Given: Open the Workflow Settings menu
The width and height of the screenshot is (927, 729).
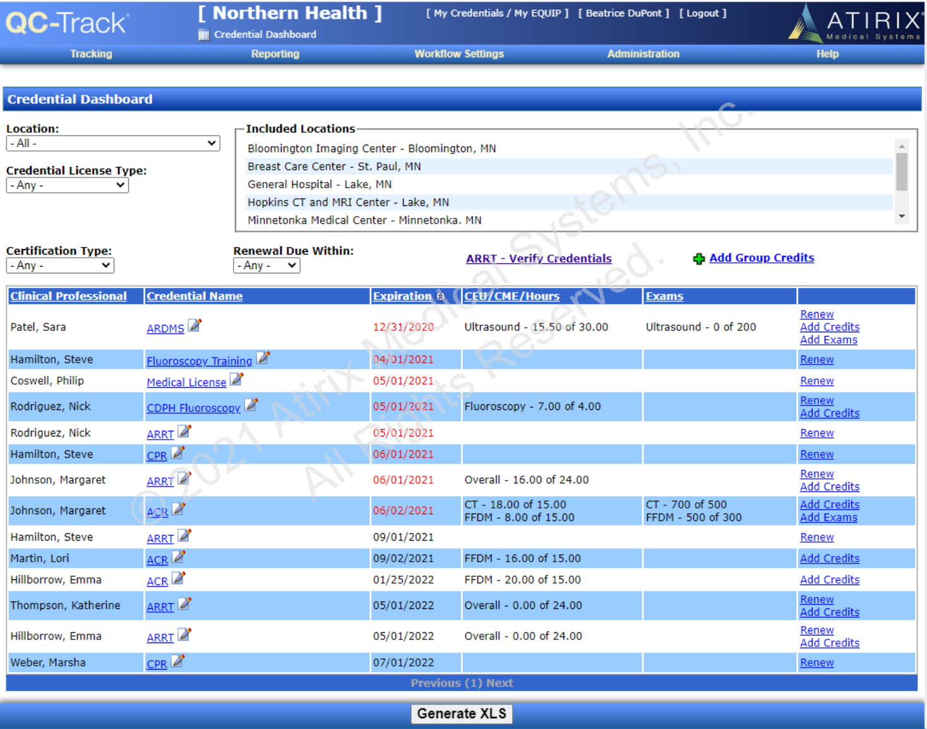Looking at the screenshot, I should [458, 54].
